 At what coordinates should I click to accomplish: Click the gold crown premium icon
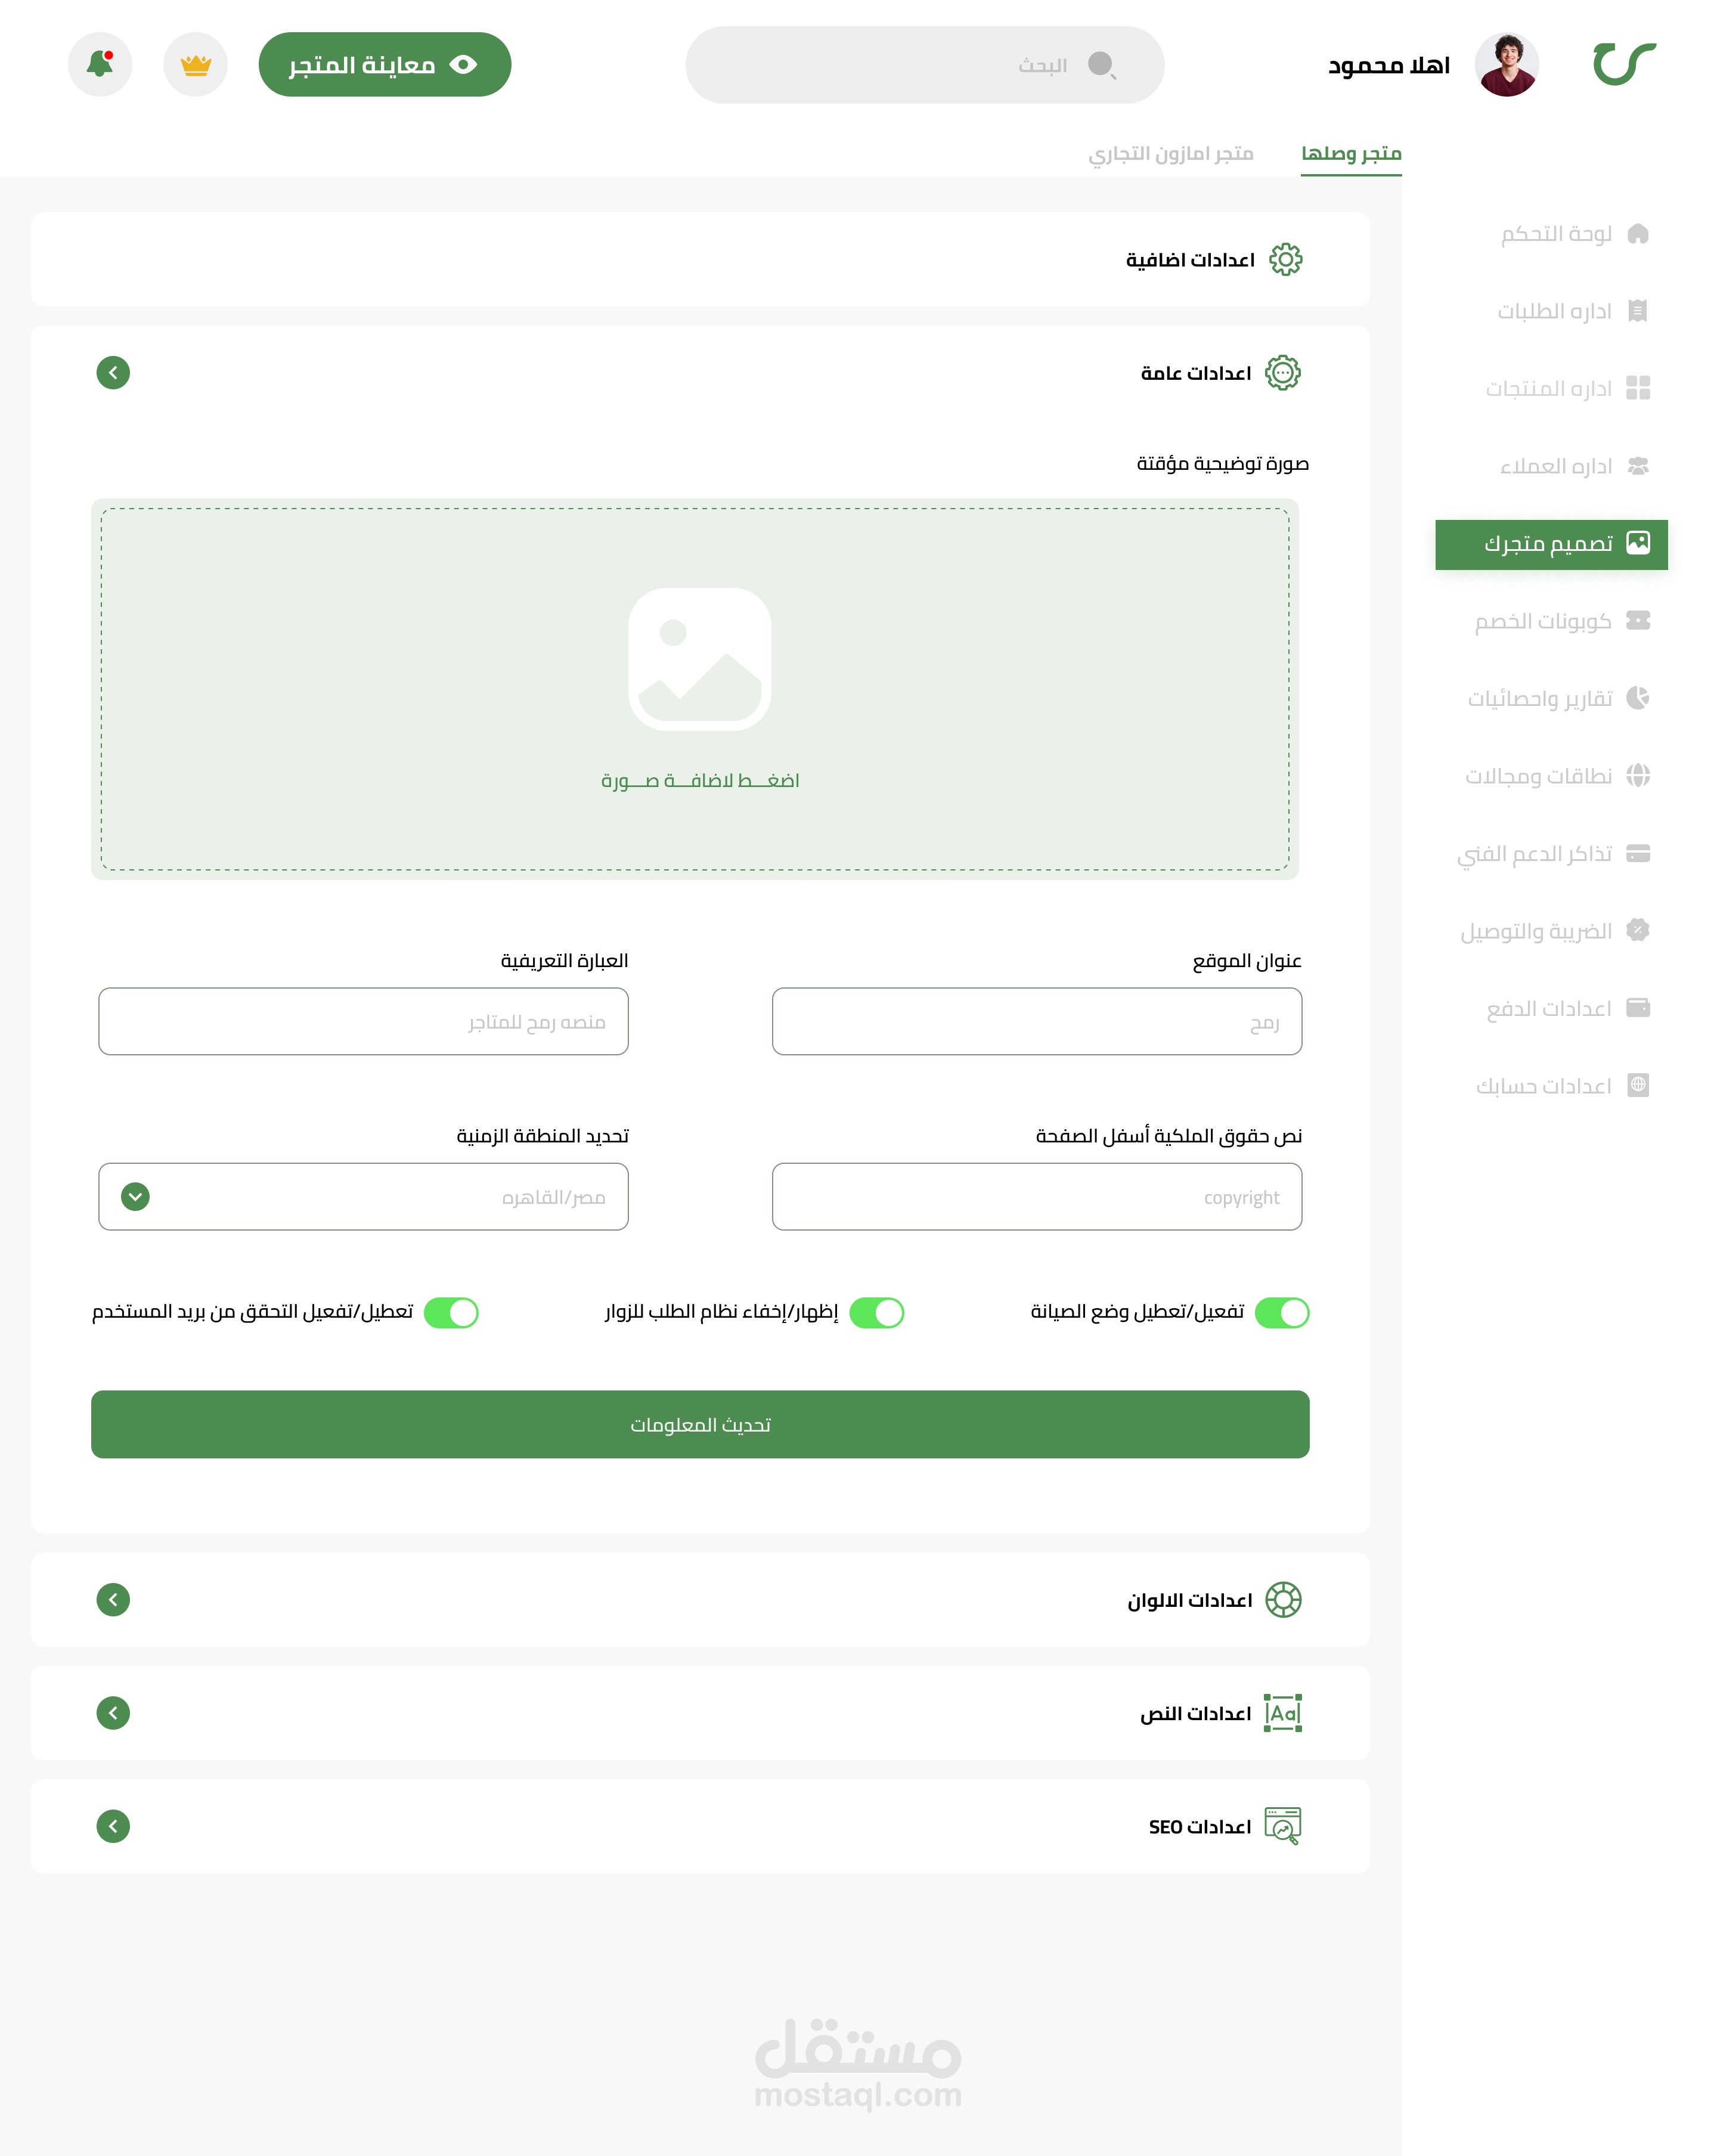click(x=196, y=65)
